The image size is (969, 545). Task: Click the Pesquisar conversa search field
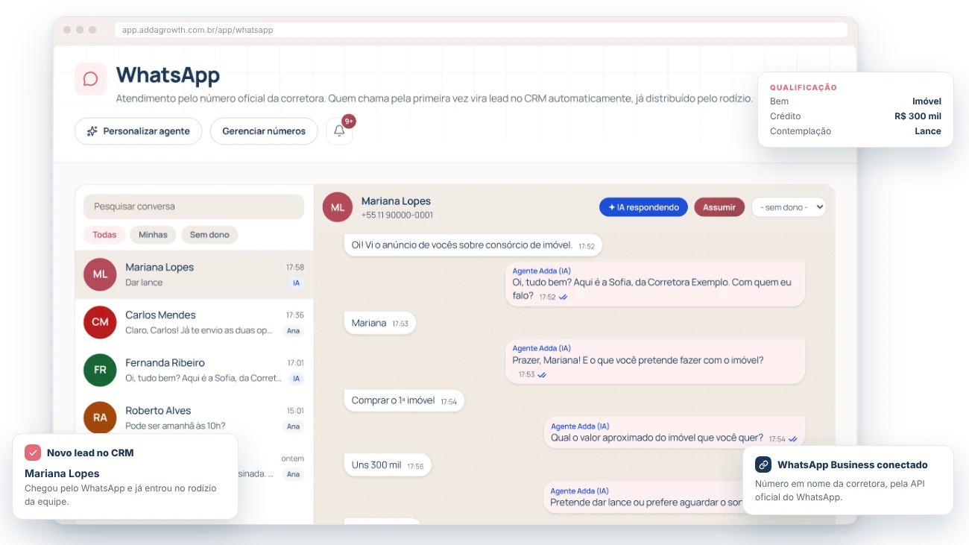pyautogui.click(x=194, y=207)
